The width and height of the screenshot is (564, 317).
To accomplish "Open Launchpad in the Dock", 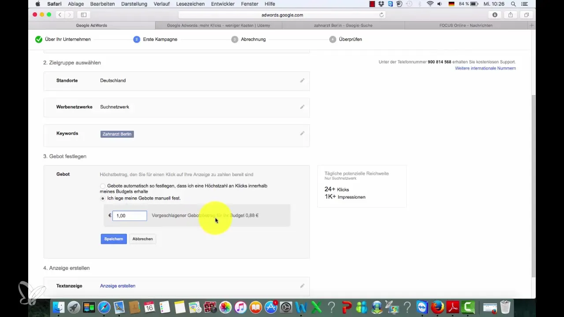I will pos(74,307).
